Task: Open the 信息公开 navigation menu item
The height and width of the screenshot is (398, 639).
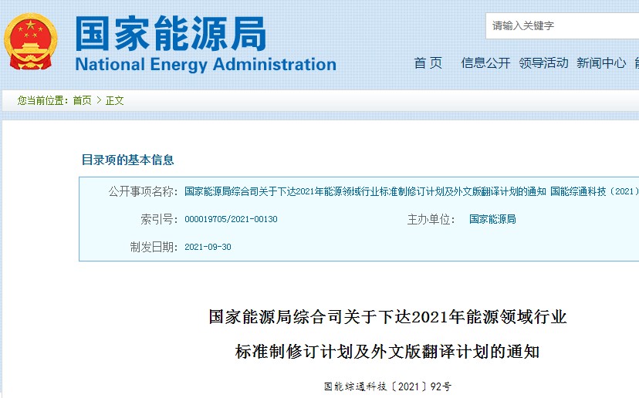Action: pos(485,62)
